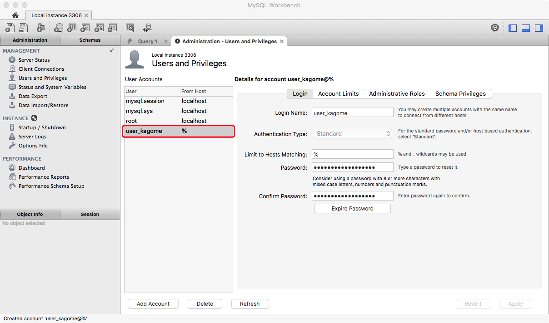Open Client Connections

pos(41,69)
